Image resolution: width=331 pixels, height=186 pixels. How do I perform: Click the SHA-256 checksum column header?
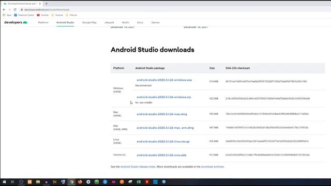(x=237, y=68)
